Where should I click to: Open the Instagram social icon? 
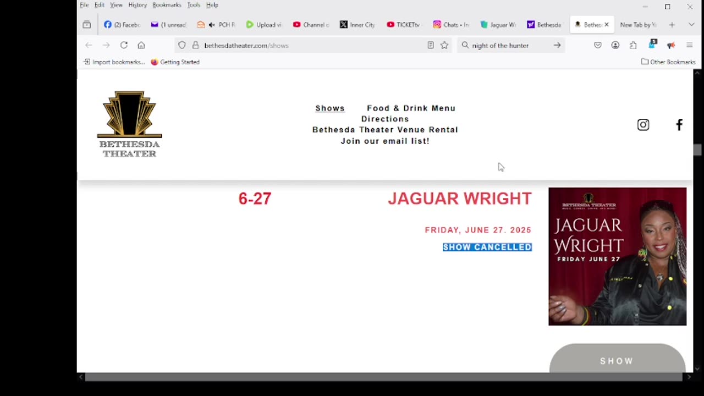[643, 125]
